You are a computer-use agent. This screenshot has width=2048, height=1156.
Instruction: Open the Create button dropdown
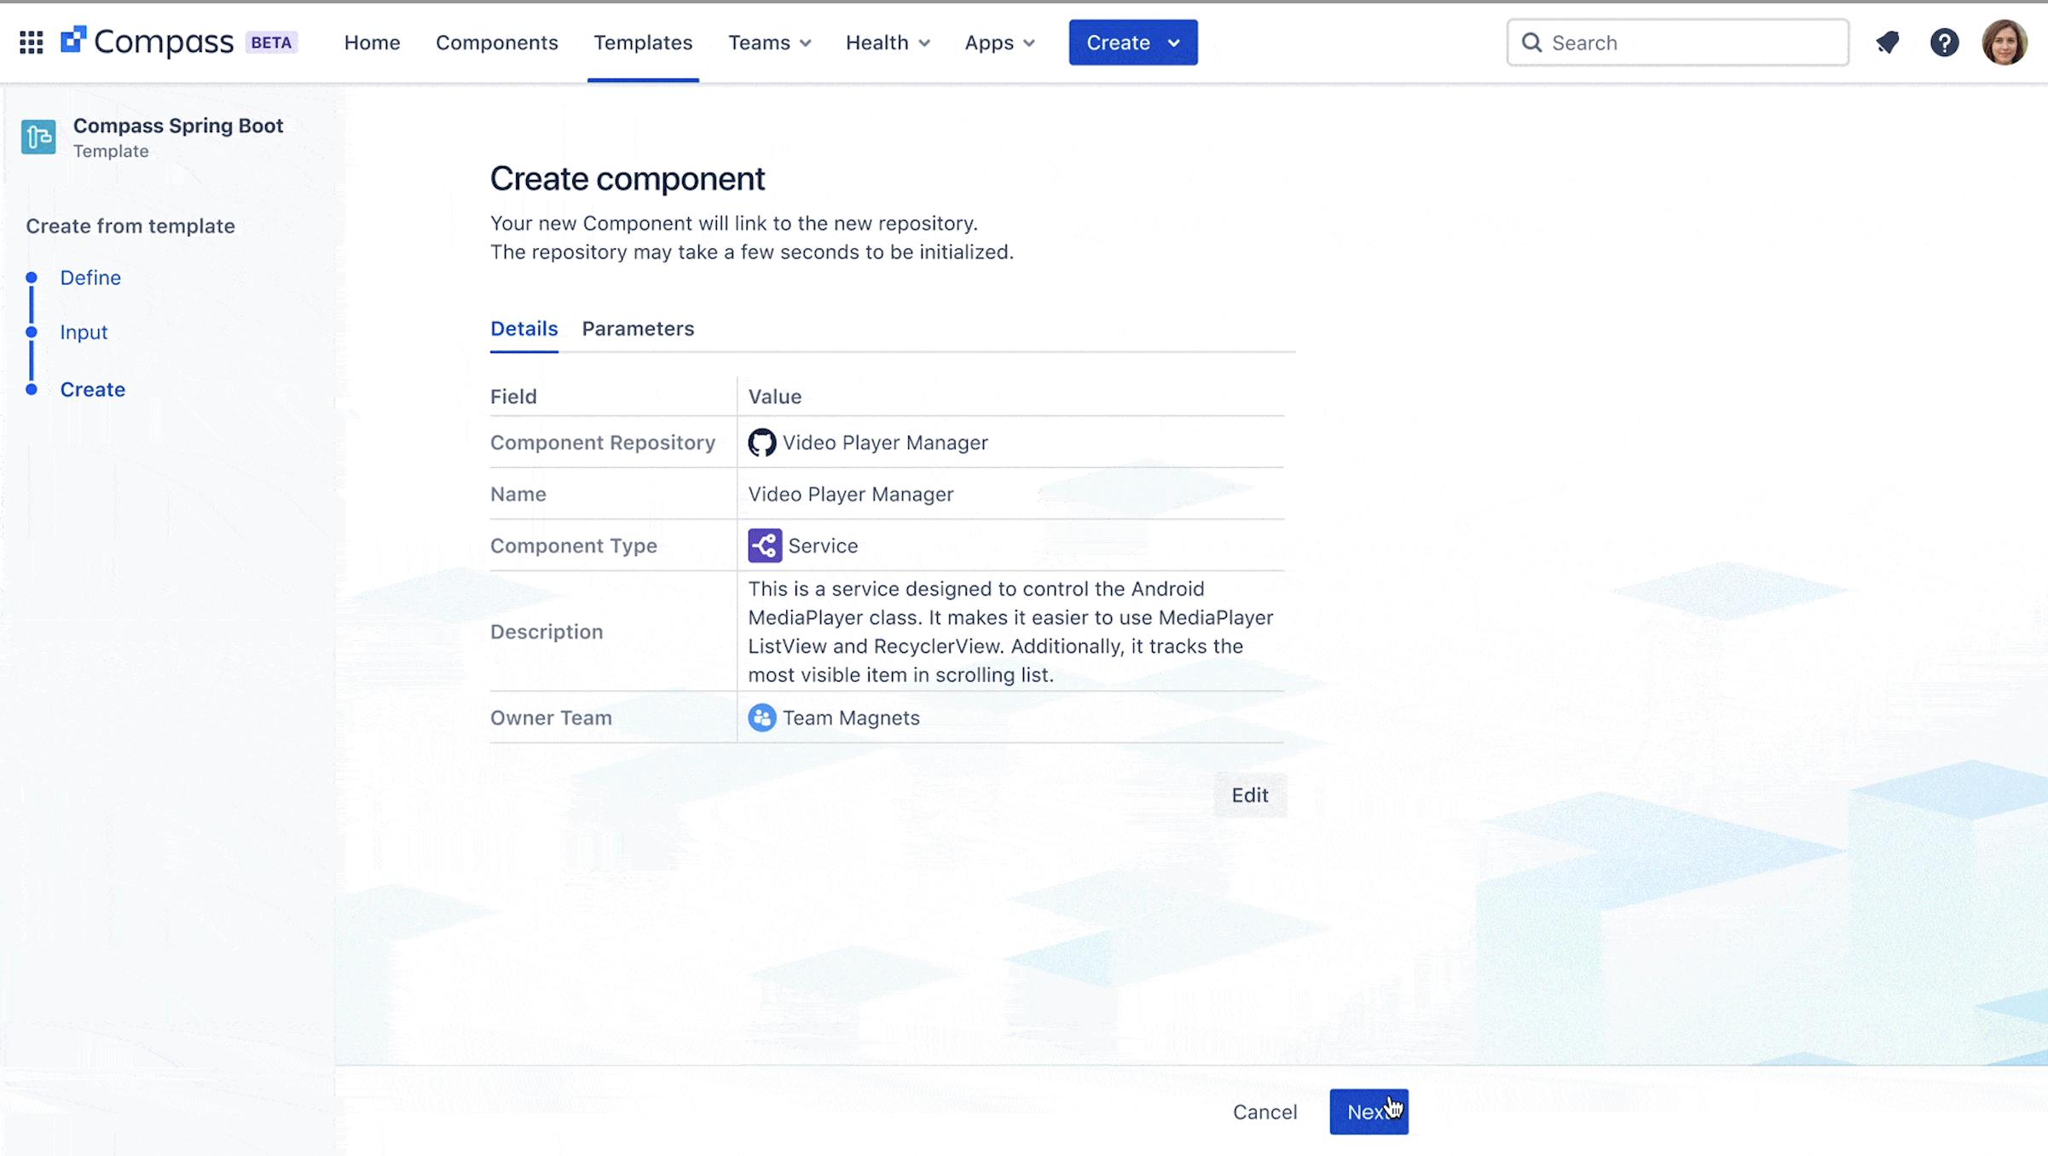click(x=1133, y=43)
